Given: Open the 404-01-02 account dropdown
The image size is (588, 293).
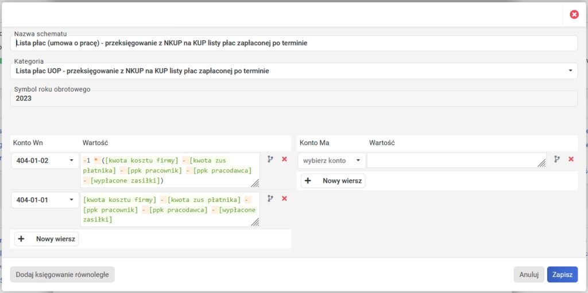Looking at the screenshot, I should point(45,161).
